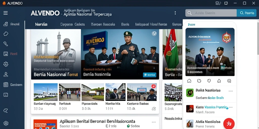Open the red-labeled news item in sidebar

pos(11,54)
